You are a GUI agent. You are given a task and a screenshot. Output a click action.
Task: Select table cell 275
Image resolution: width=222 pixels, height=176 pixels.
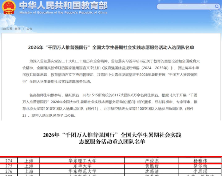[x=9, y=166]
